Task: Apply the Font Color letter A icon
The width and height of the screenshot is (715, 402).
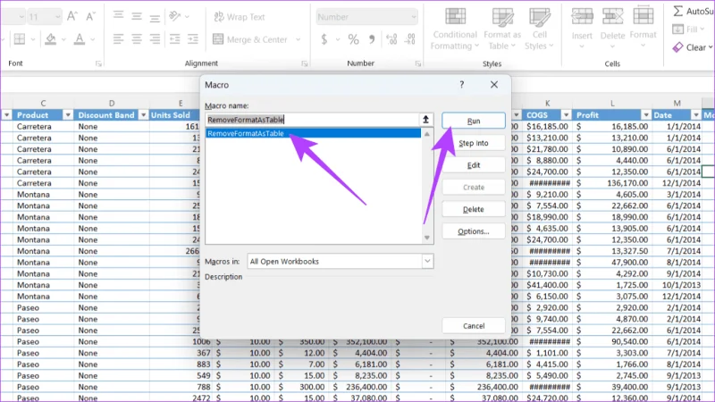Action: [x=80, y=39]
